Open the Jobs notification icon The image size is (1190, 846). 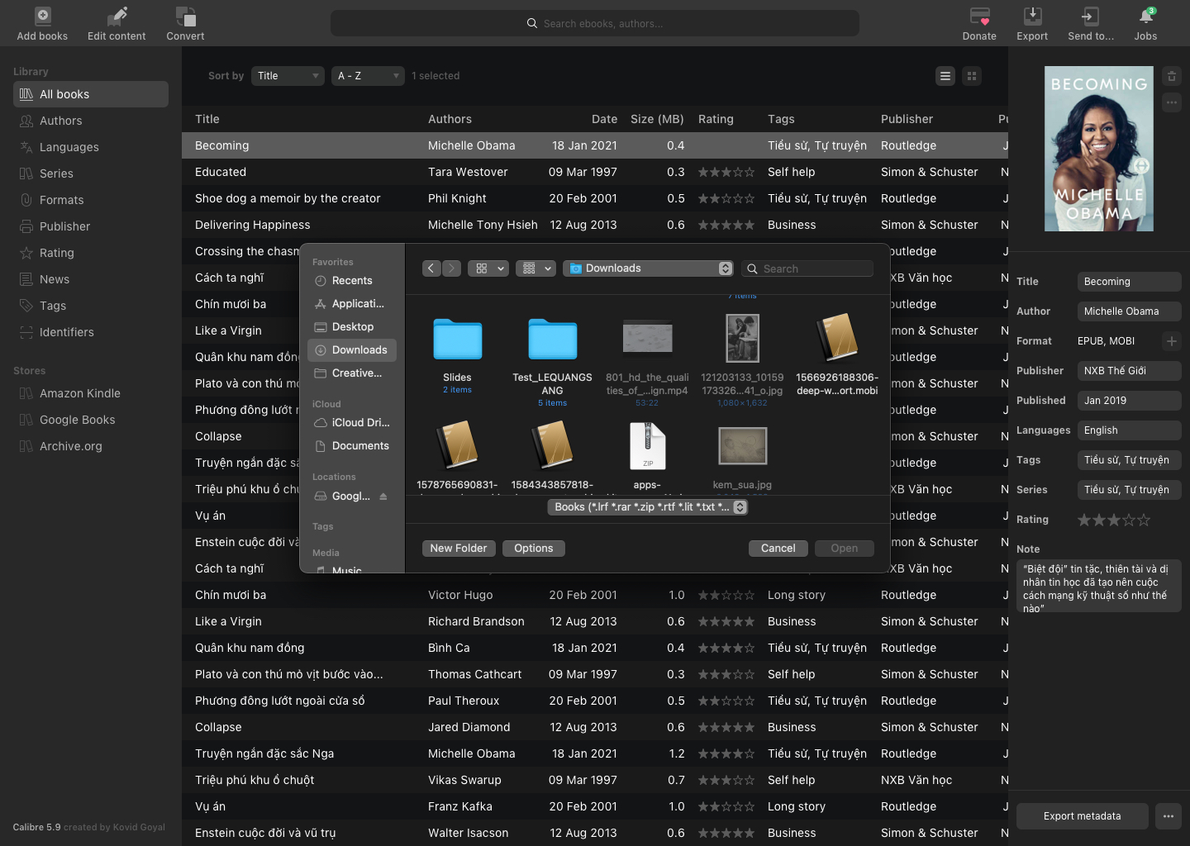1145,17
